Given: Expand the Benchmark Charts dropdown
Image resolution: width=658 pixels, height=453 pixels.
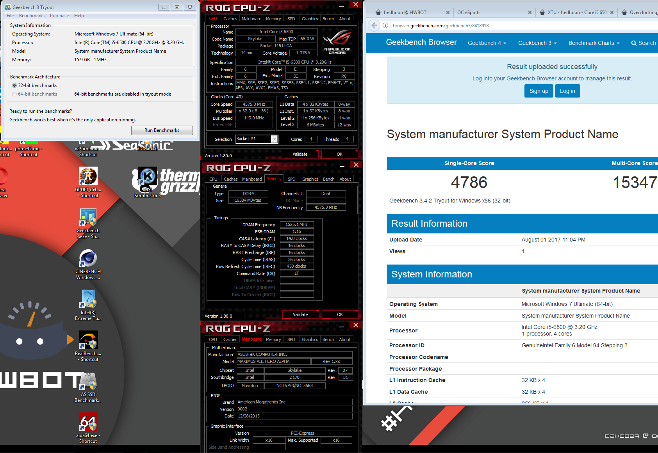Looking at the screenshot, I should (x=594, y=43).
